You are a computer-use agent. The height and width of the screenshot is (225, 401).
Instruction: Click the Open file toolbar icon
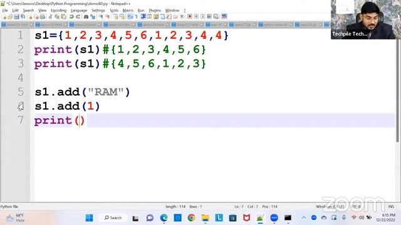(10, 17)
